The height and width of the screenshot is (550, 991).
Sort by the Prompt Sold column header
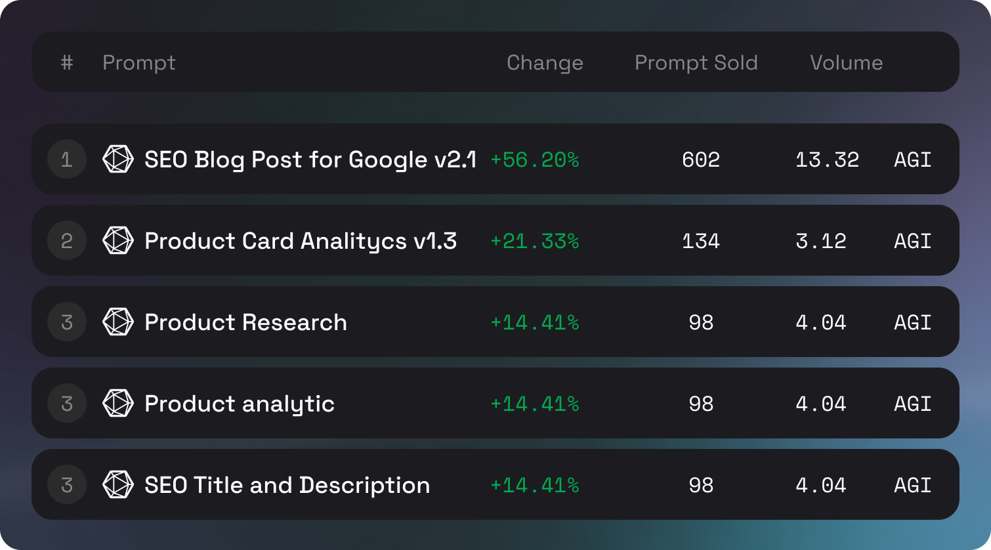pyautogui.click(x=696, y=62)
